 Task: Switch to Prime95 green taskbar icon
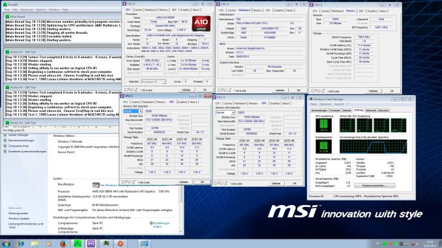click(x=77, y=243)
